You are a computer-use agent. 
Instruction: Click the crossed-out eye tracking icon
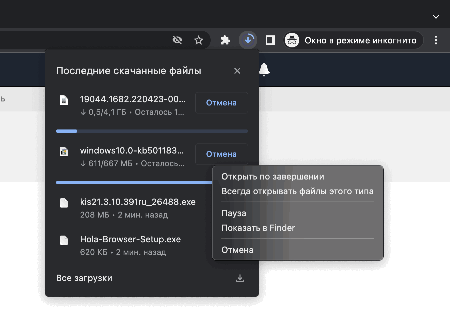click(x=177, y=40)
